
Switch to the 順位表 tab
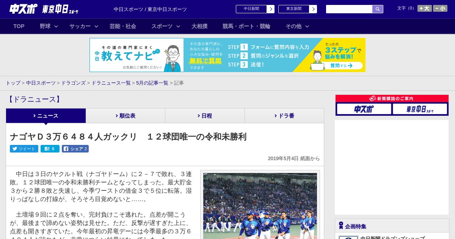click(126, 116)
